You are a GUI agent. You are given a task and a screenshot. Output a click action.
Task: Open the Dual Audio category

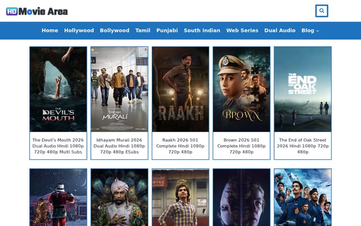pyautogui.click(x=280, y=31)
